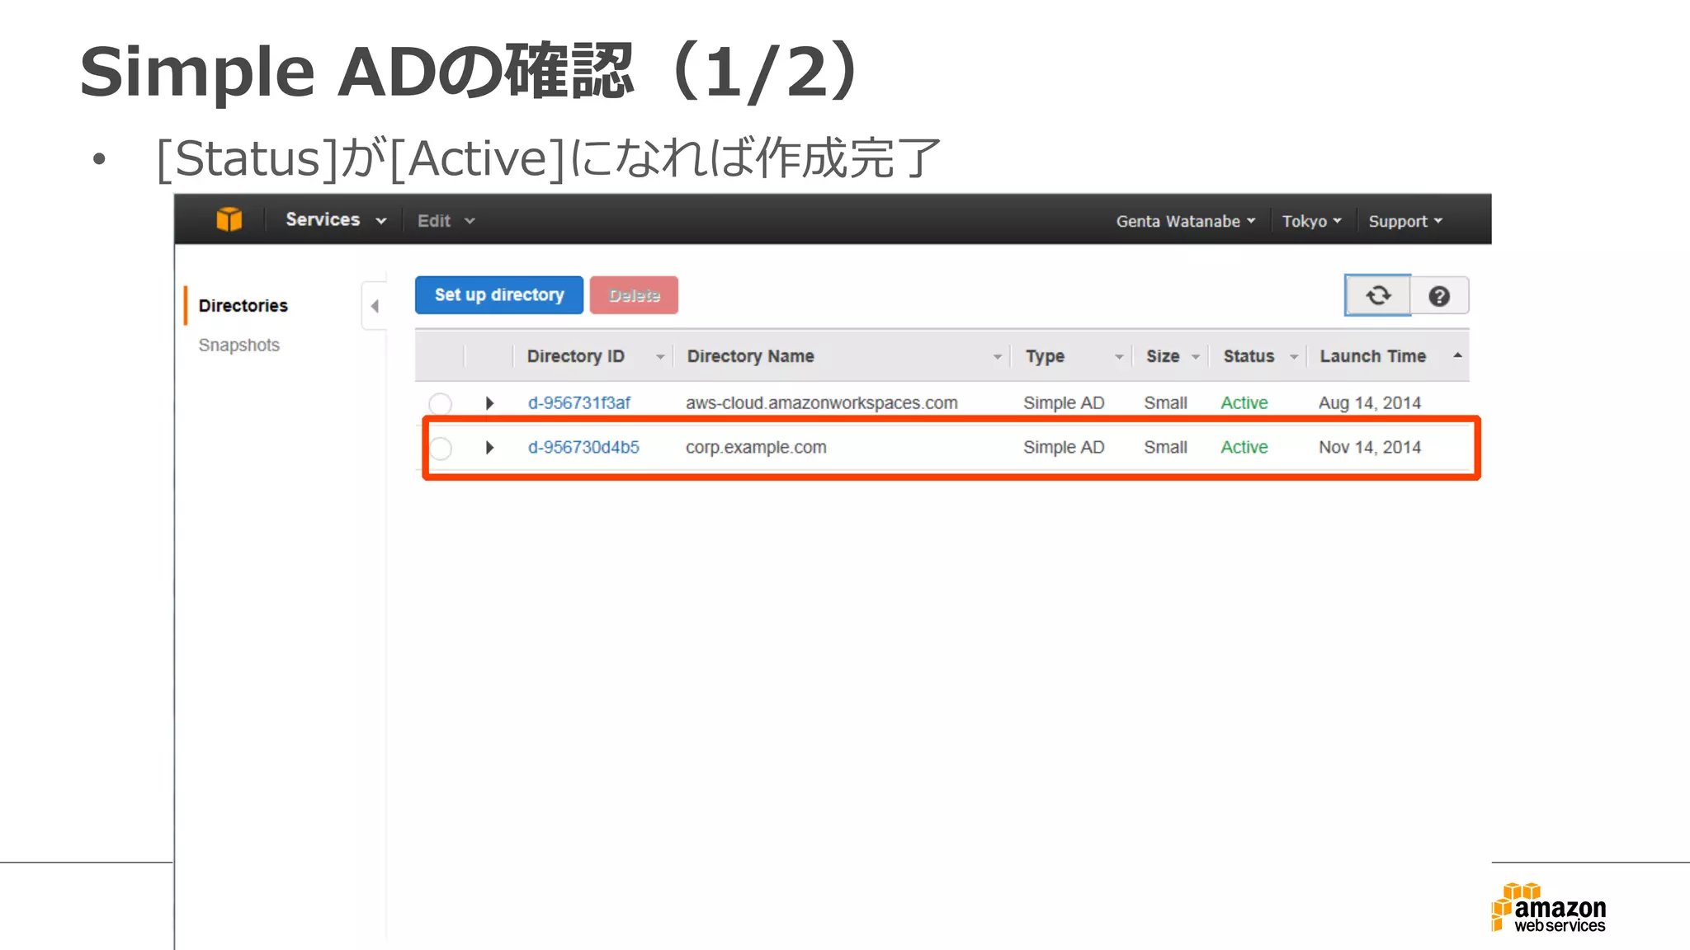
Task: Open directory link d-956731f3af
Action: pos(579,403)
